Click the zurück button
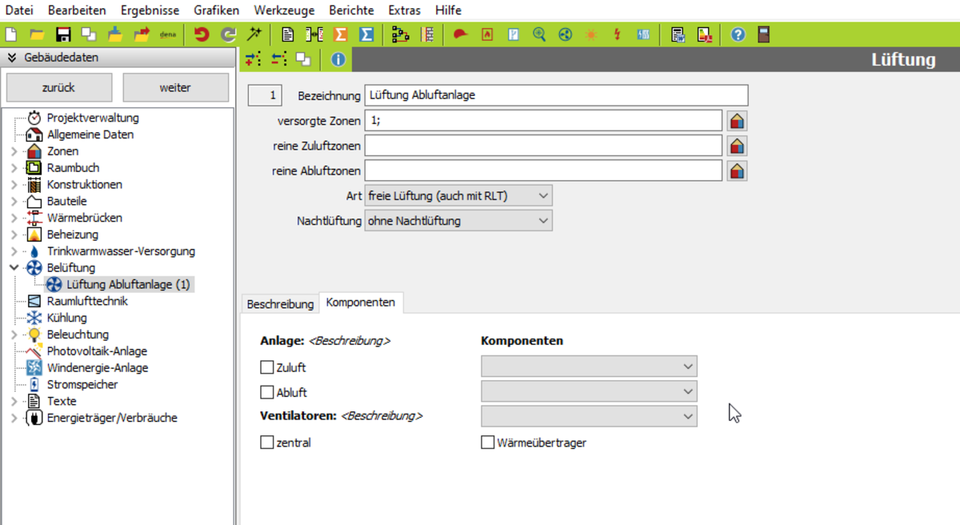This screenshot has width=960, height=525. [58, 88]
